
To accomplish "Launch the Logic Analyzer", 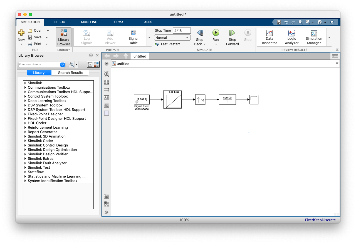I will (x=292, y=37).
